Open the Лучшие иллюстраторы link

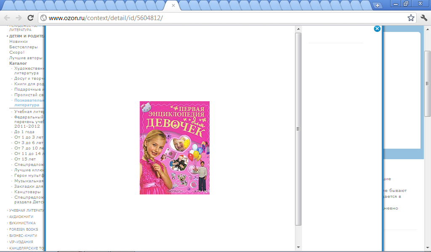pyautogui.click(x=29, y=170)
